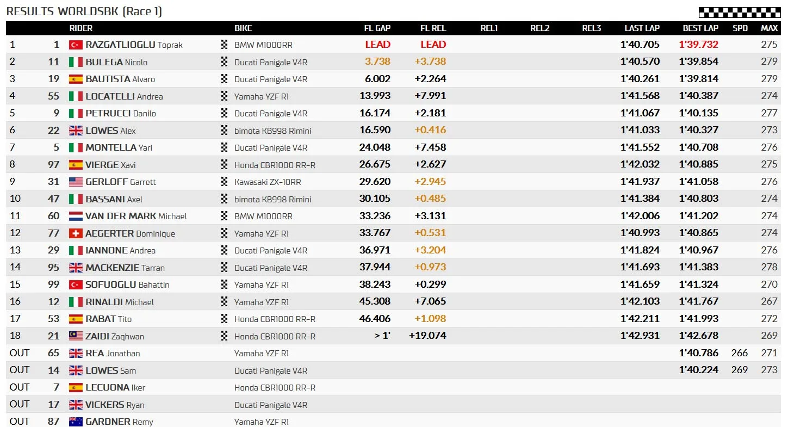Click max speed 278 for MACKENZIE

[x=770, y=267]
